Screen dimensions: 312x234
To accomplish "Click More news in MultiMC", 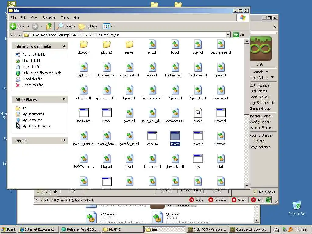I will coord(267,192).
